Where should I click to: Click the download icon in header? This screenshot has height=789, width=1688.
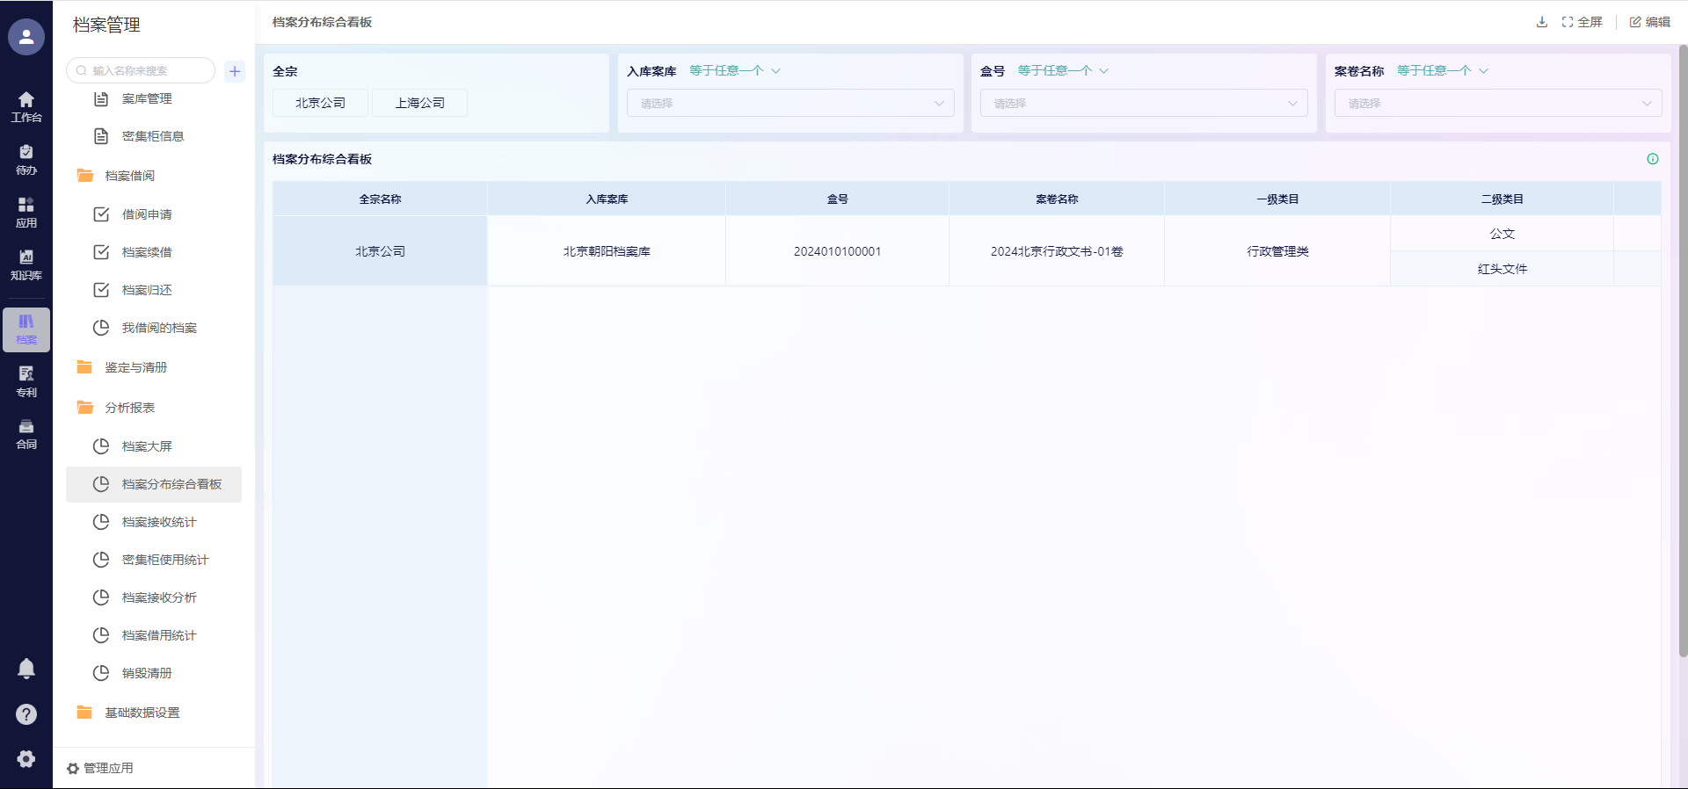point(1541,22)
